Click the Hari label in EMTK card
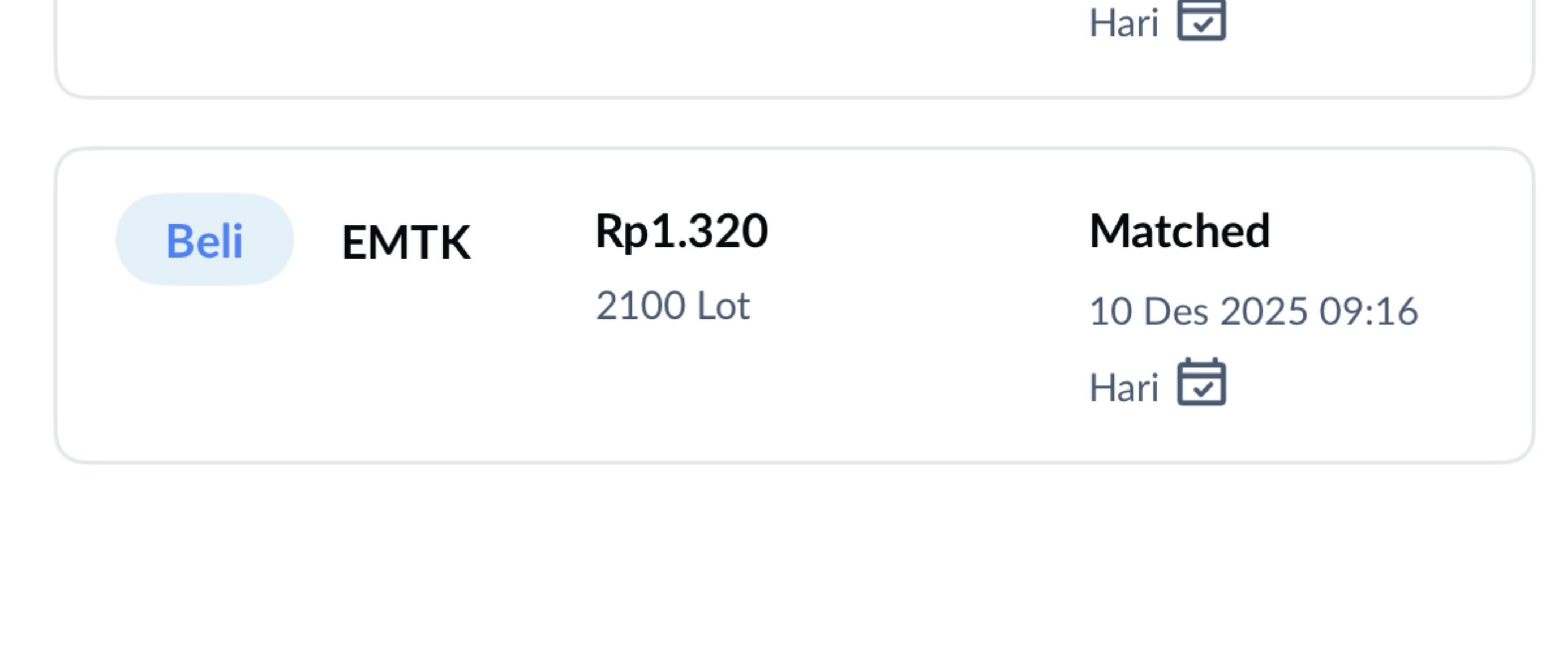This screenshot has height=669, width=1563. [1124, 388]
